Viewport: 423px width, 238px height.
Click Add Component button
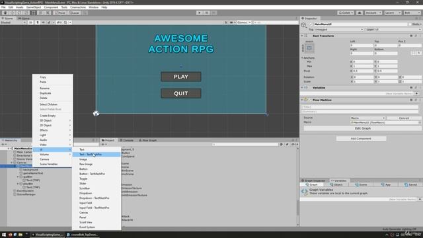tap(361, 138)
